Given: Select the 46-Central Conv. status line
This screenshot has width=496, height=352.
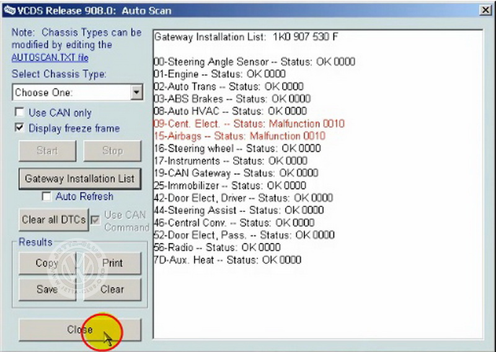Looking at the screenshot, I should pyautogui.click(x=234, y=222).
